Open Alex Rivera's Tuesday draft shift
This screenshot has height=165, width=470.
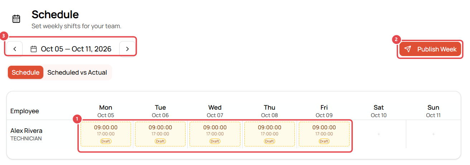pyautogui.click(x=160, y=134)
